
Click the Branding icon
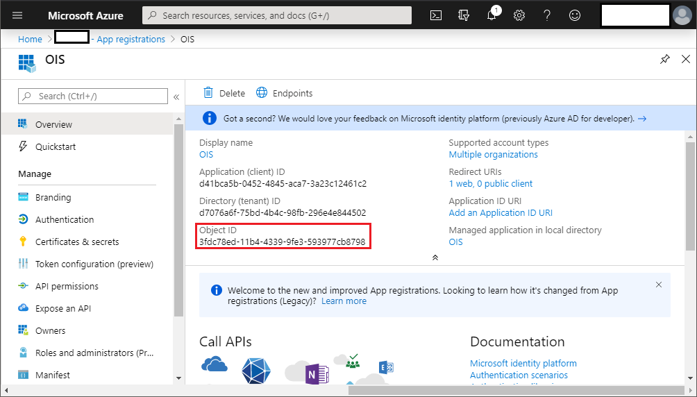[23, 197]
